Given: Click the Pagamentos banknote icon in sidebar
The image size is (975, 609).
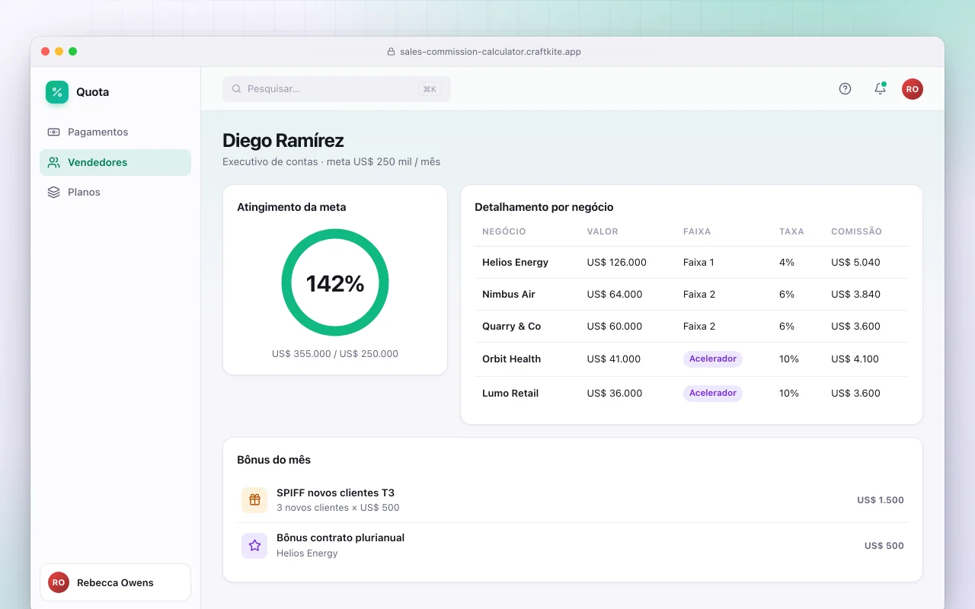Looking at the screenshot, I should click(x=53, y=132).
